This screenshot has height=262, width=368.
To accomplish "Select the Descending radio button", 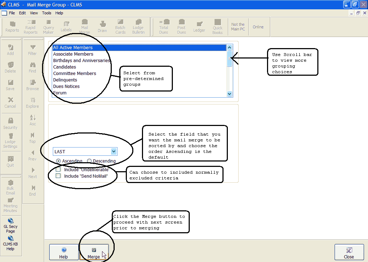I will pos(89,161).
